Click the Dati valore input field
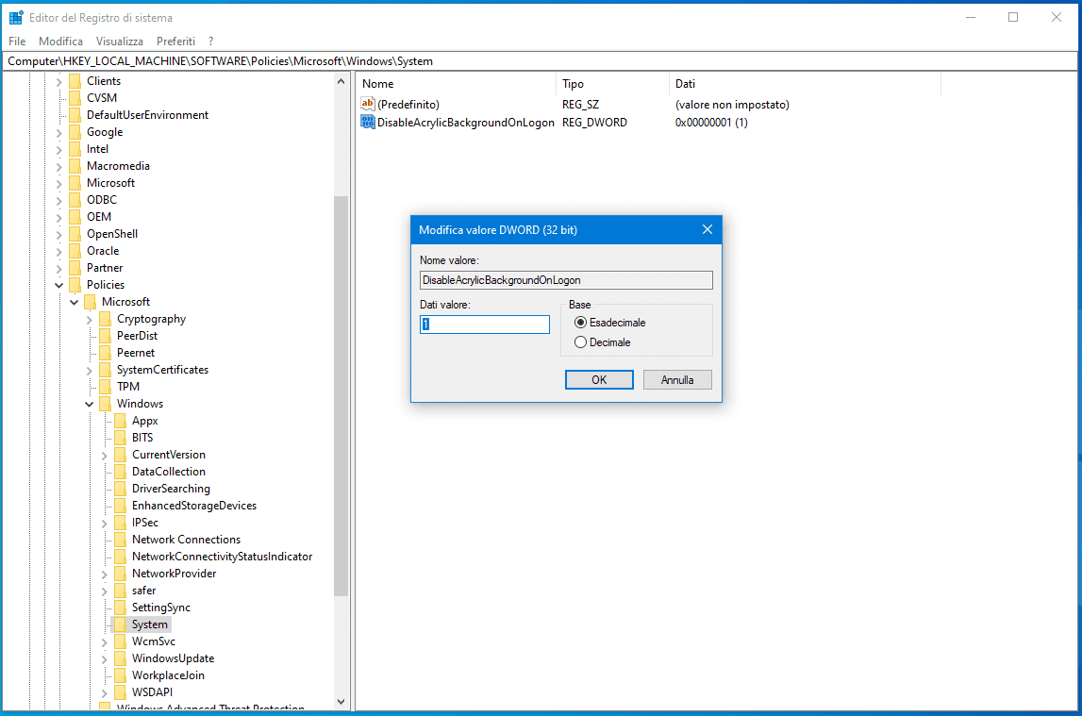The image size is (1082, 716). click(485, 325)
